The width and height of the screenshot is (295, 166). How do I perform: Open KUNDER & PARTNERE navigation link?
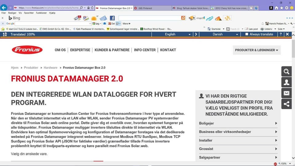(112, 50)
